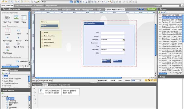Click the search icon beside the Search field
The width and height of the screenshot is (184, 109).
pyautogui.click(x=182, y=5)
